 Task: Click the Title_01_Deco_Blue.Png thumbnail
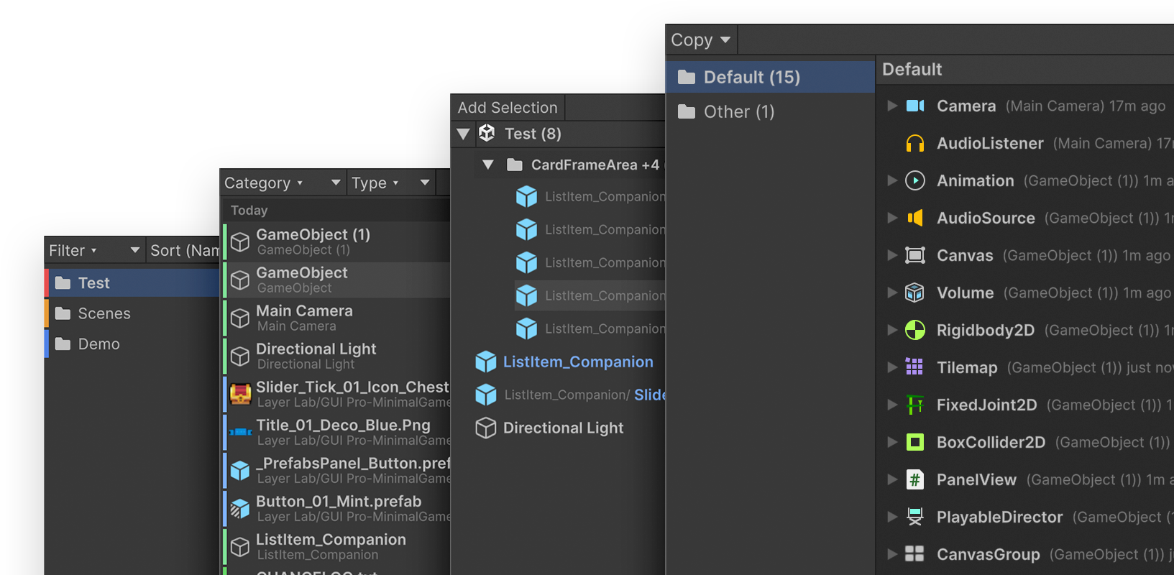240,432
